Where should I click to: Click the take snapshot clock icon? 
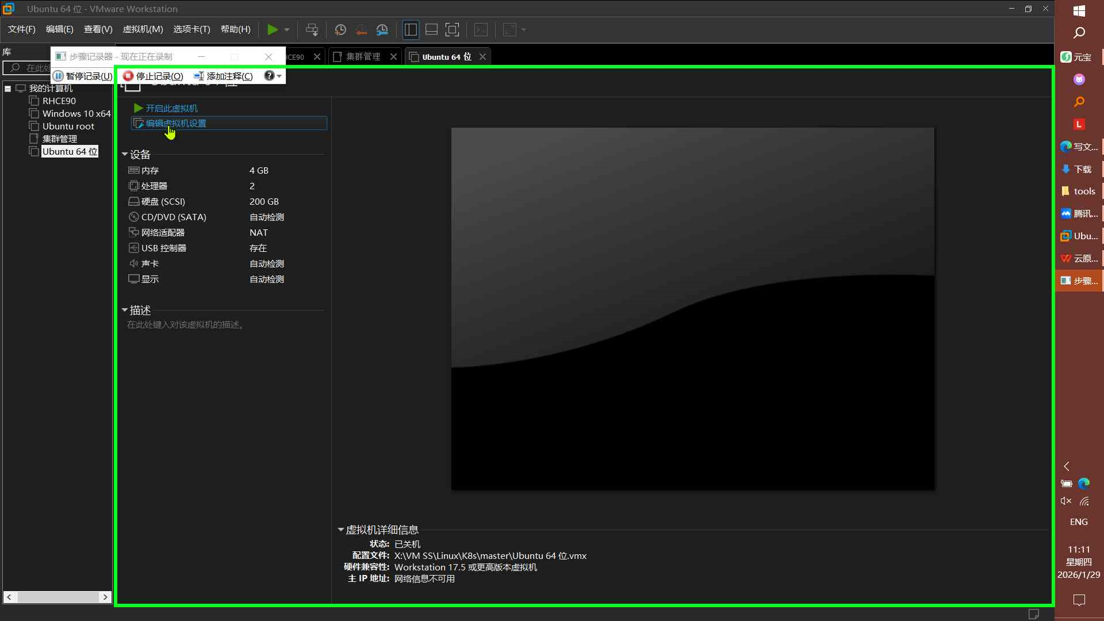click(x=340, y=29)
